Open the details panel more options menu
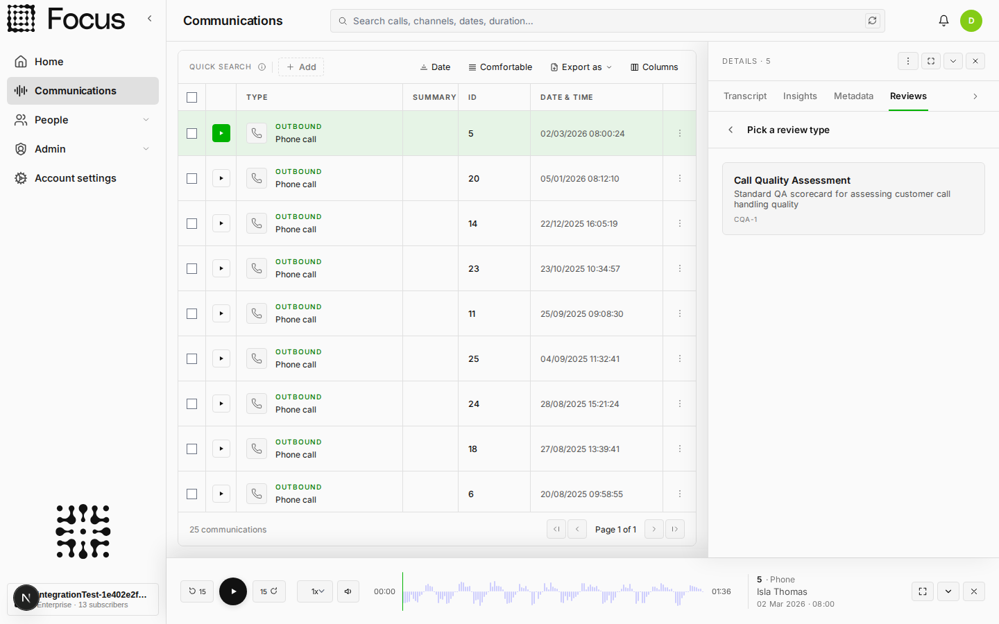 coord(908,61)
